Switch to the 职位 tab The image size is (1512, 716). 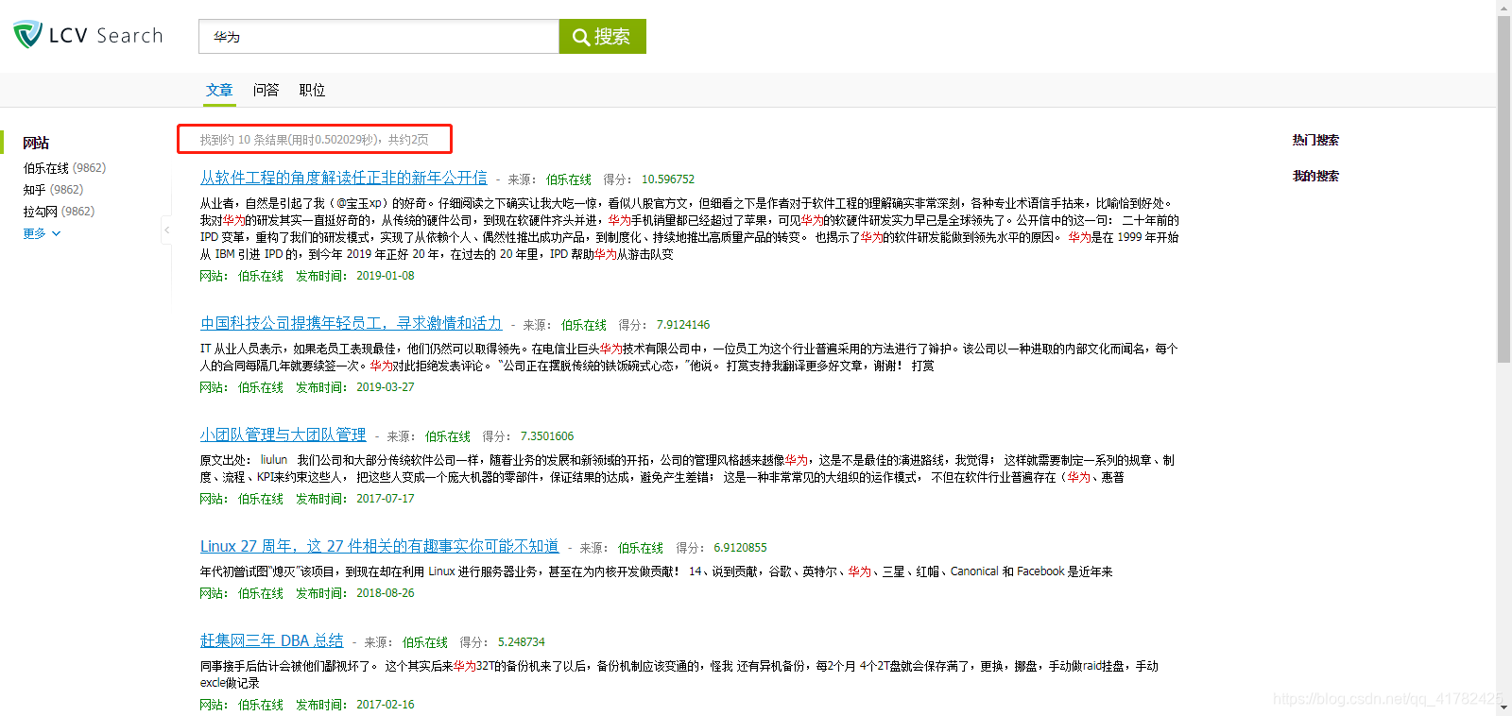[312, 90]
